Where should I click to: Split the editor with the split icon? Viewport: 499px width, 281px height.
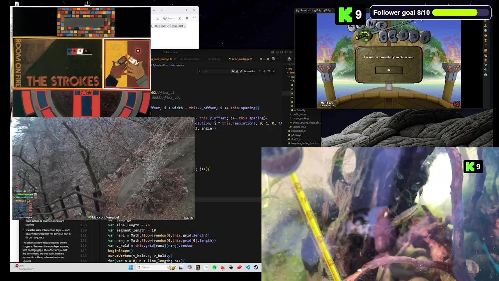click(x=273, y=59)
